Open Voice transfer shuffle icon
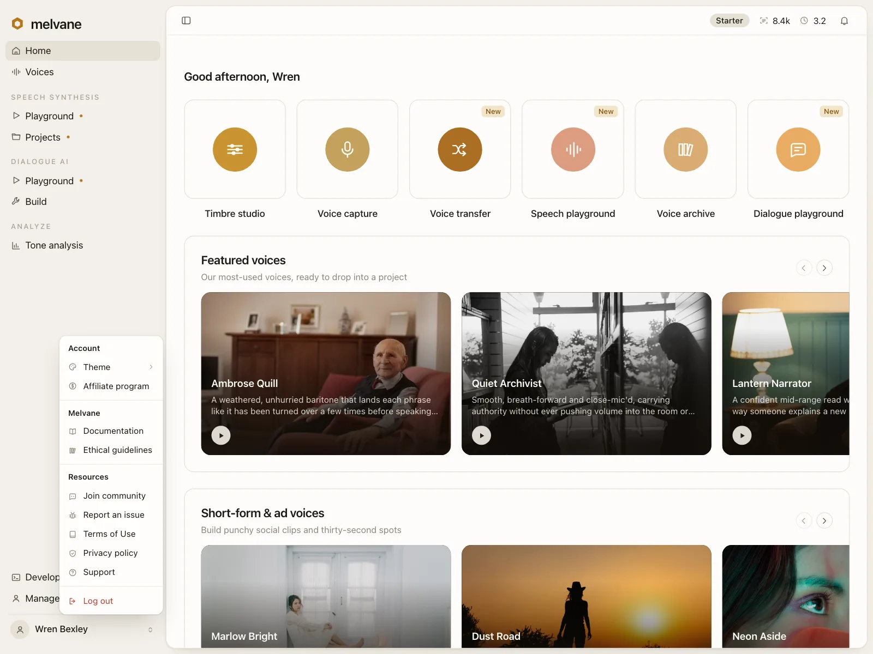Screen dimensions: 873x654 (x=460, y=149)
